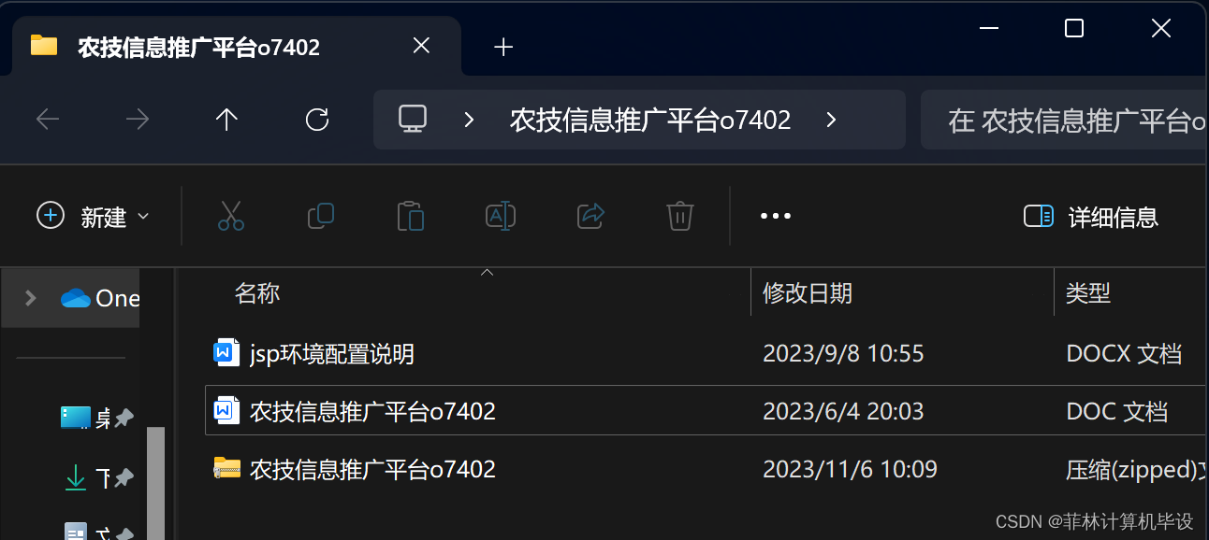Navigate back with the left arrow
The height and width of the screenshot is (540, 1209).
click(48, 119)
